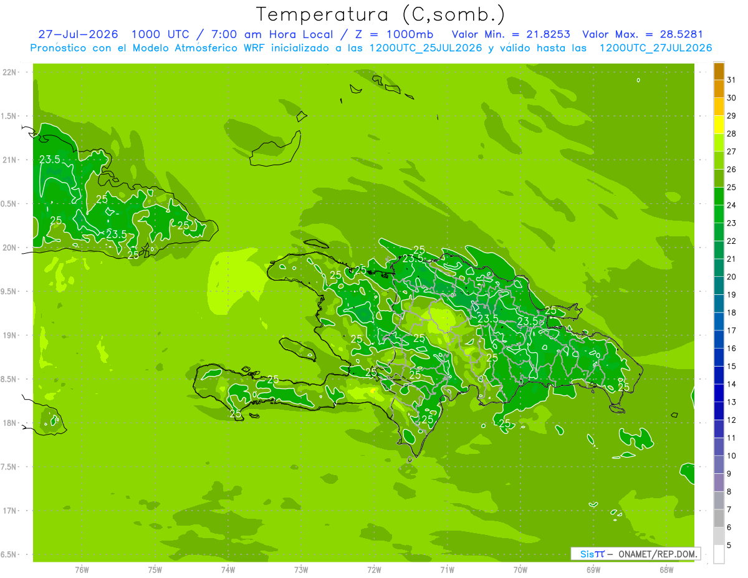This screenshot has width=748, height=578.
Task: Click 'Valor Min. = 21.8253' text
Action: (x=511, y=34)
